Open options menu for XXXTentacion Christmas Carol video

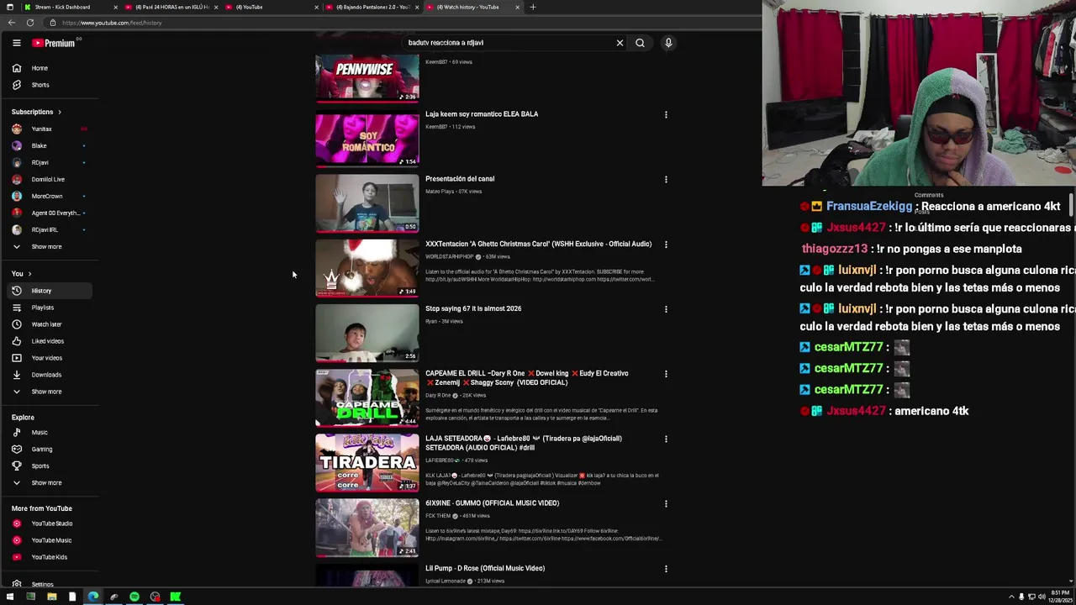pyautogui.click(x=666, y=245)
